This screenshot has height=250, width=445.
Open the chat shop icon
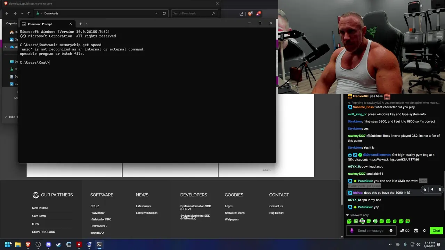tap(416, 231)
